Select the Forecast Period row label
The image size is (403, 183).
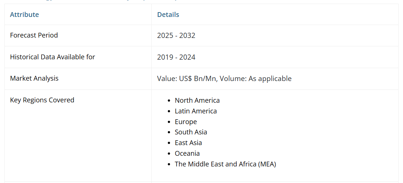pyautogui.click(x=34, y=35)
